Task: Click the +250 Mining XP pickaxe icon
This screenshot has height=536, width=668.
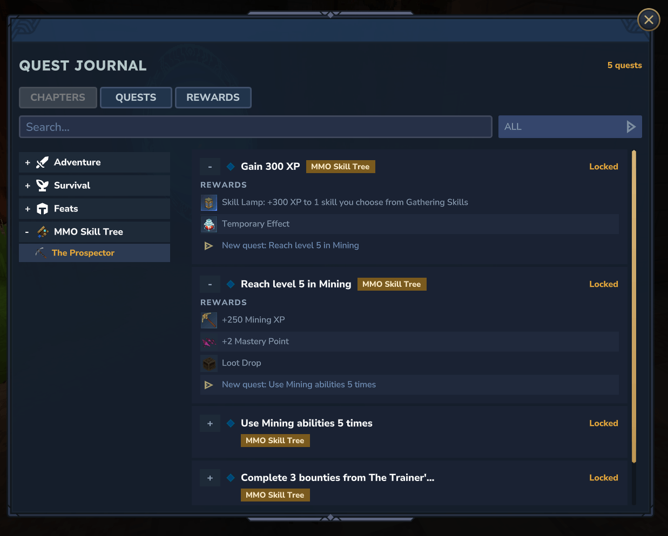Action: click(209, 320)
